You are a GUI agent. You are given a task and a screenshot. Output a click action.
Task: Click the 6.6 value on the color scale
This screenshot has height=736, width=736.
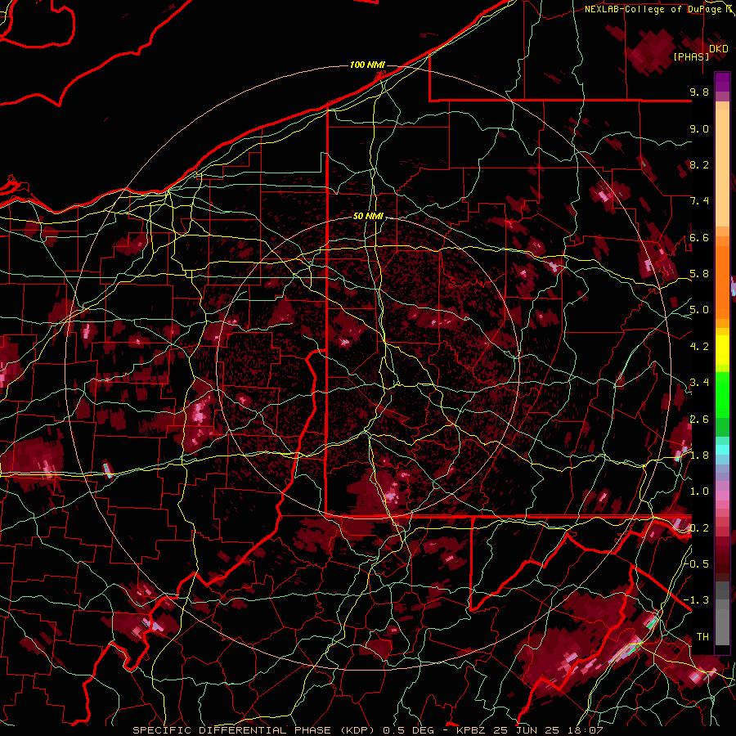coord(699,237)
